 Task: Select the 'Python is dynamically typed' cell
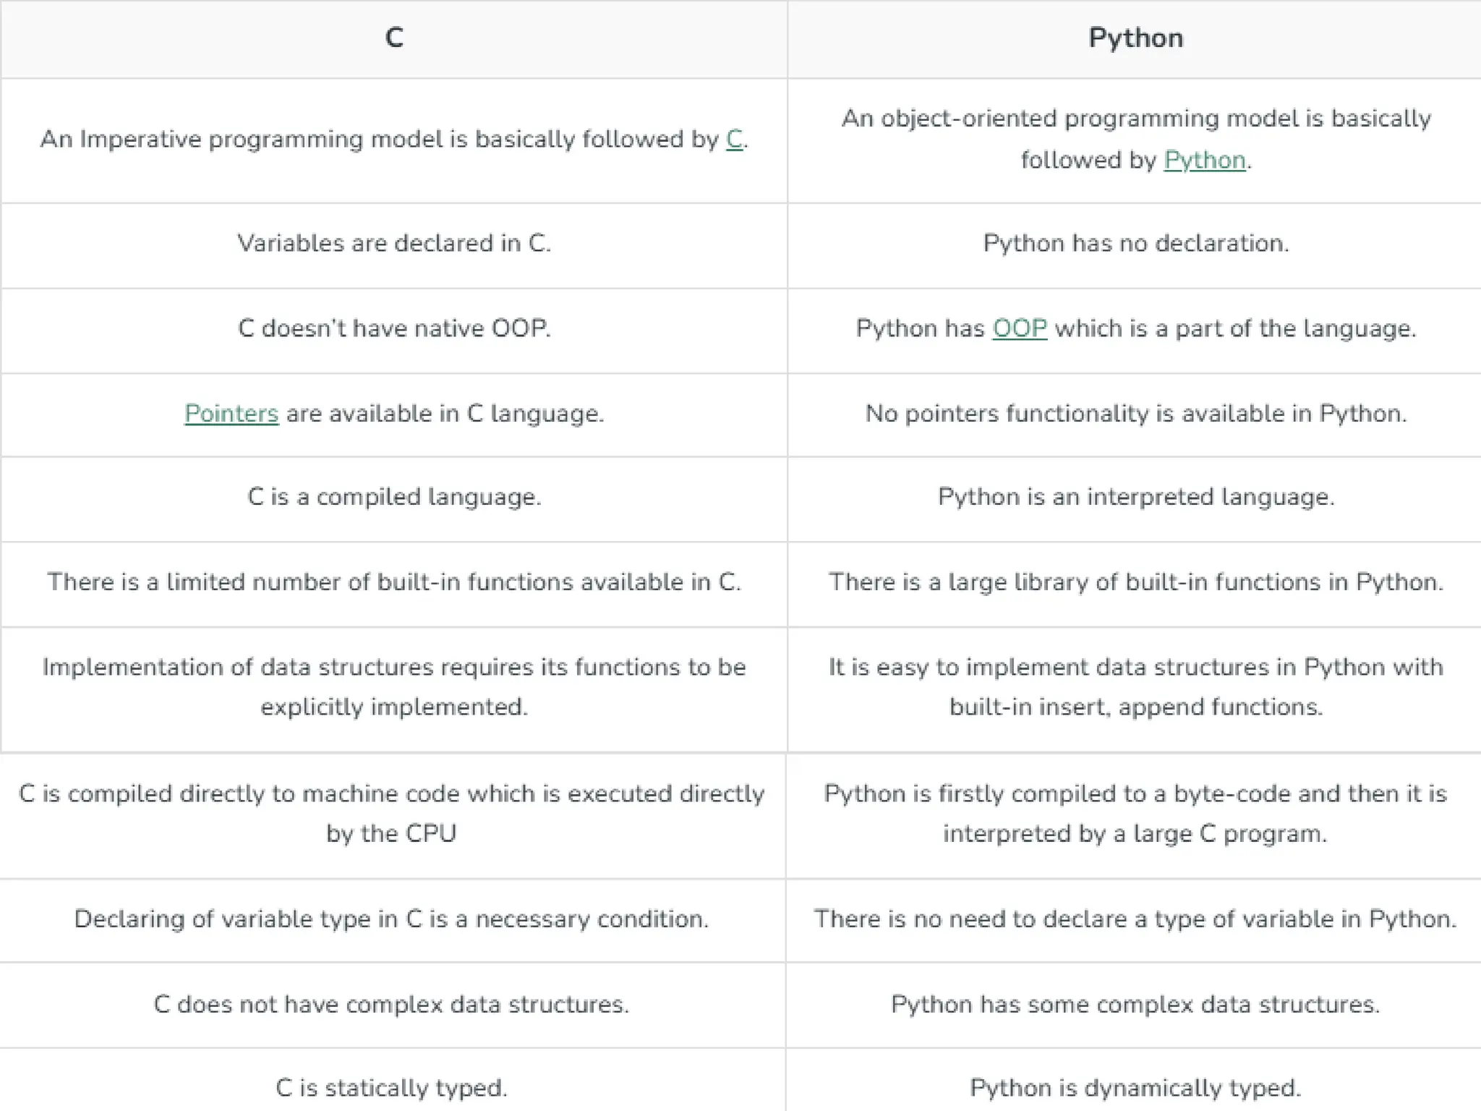pos(1135,1087)
